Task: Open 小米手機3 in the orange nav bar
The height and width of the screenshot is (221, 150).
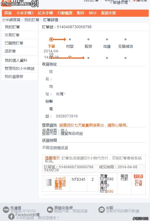Action: (25, 13)
